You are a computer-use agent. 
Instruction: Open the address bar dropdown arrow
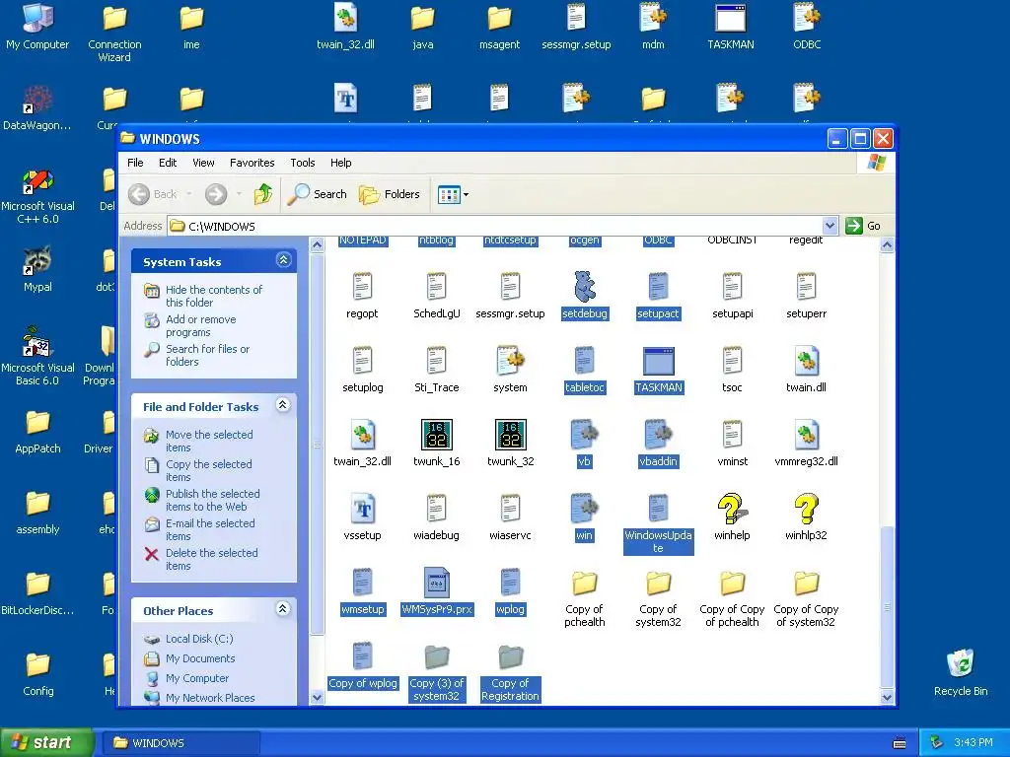(830, 226)
